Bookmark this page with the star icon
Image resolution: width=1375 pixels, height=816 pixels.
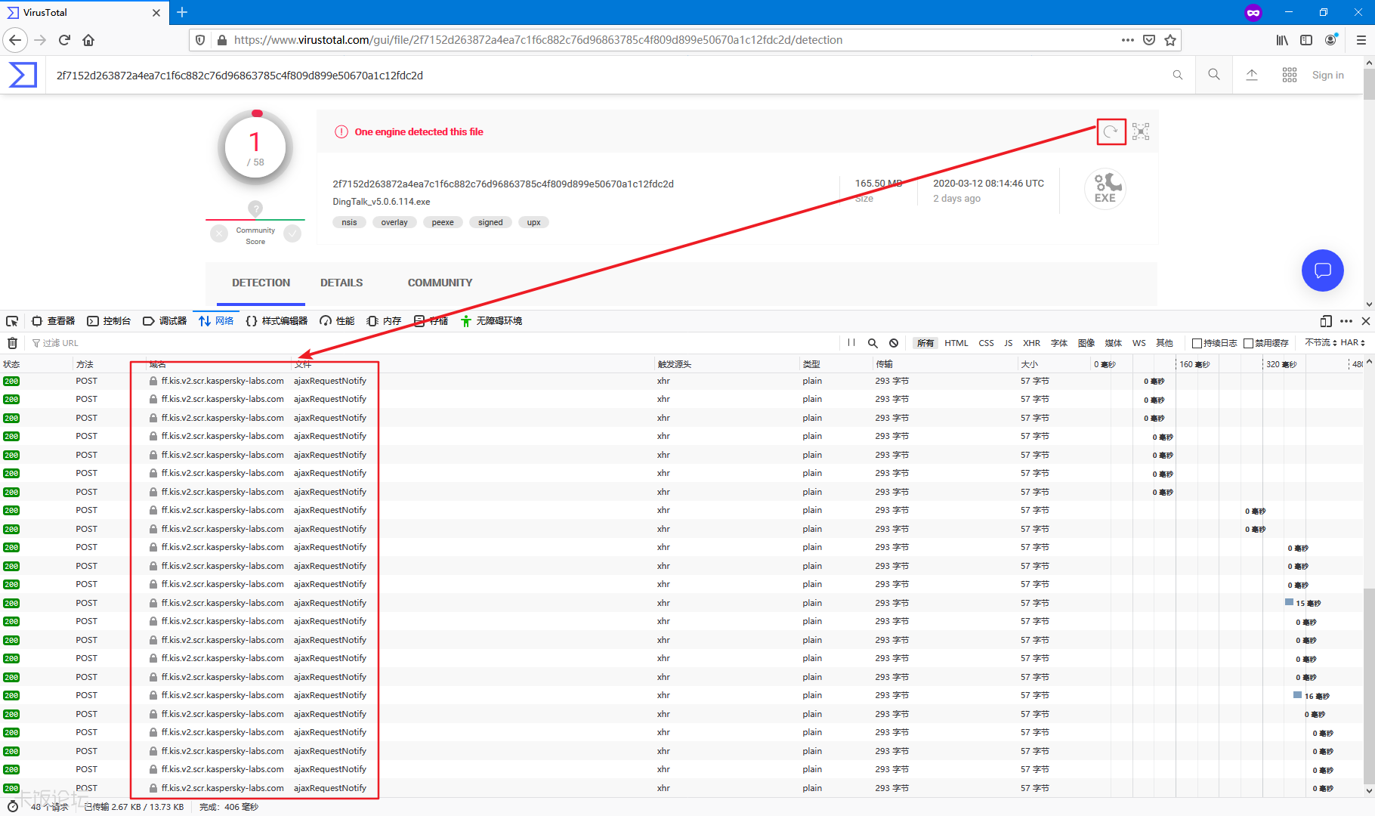pyautogui.click(x=1170, y=40)
